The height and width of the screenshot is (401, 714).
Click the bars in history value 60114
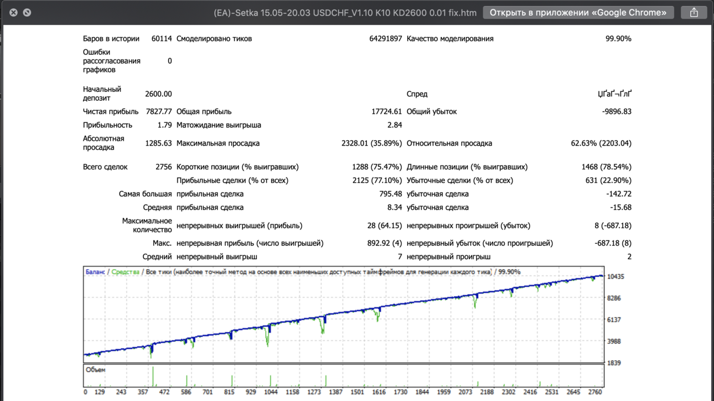(162, 39)
